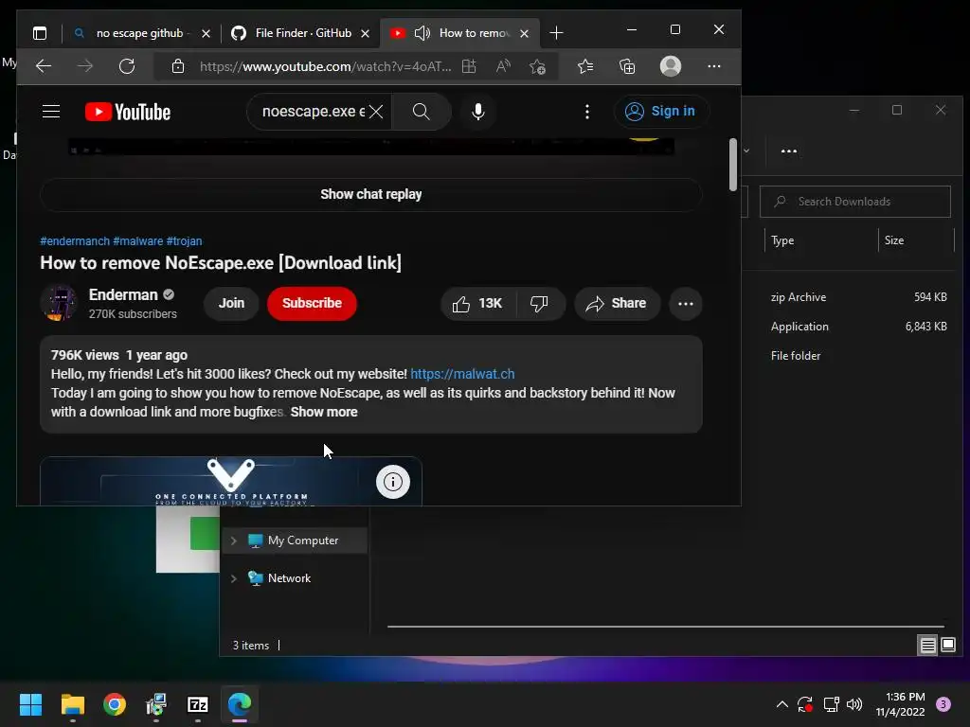
Task: Add this page to favorites
Action: 538,66
